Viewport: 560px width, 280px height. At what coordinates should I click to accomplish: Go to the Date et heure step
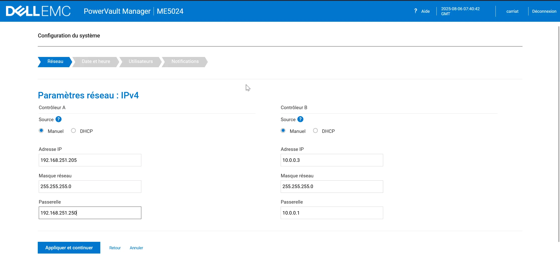(96, 62)
